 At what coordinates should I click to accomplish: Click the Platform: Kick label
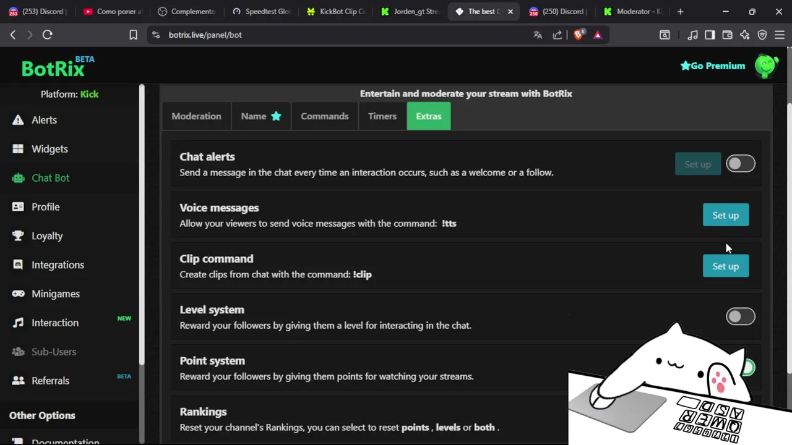[x=69, y=95]
